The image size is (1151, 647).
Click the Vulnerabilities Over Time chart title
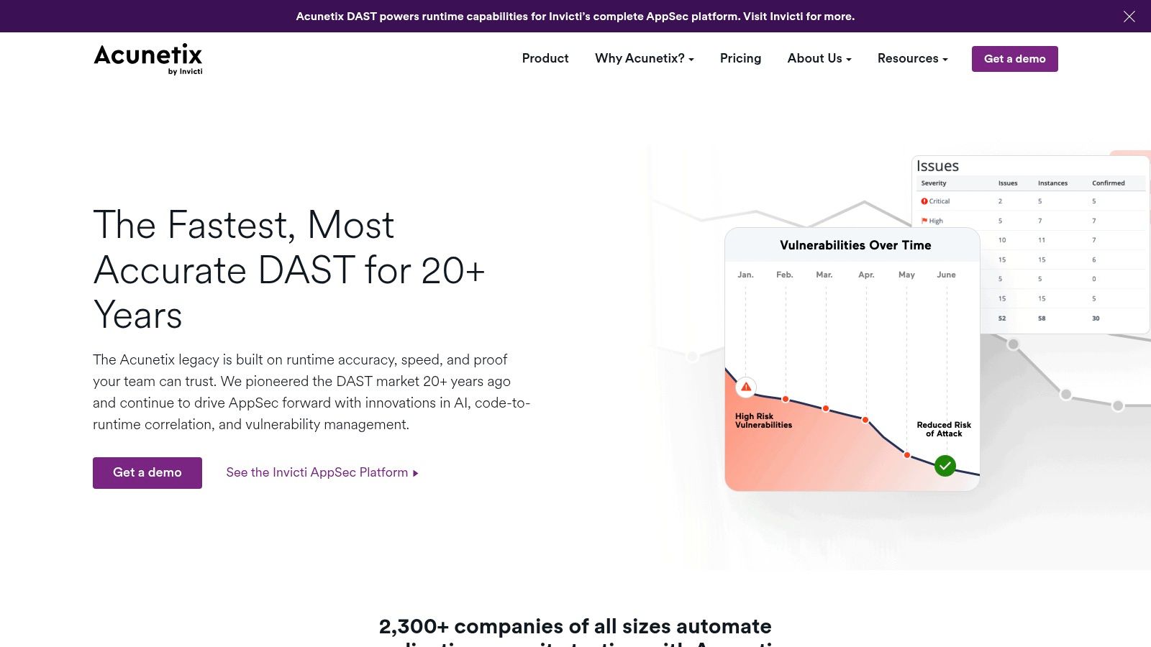point(855,245)
